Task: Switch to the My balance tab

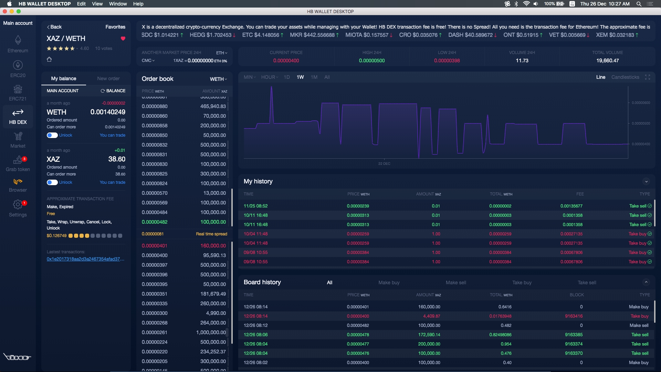Action: (x=64, y=78)
